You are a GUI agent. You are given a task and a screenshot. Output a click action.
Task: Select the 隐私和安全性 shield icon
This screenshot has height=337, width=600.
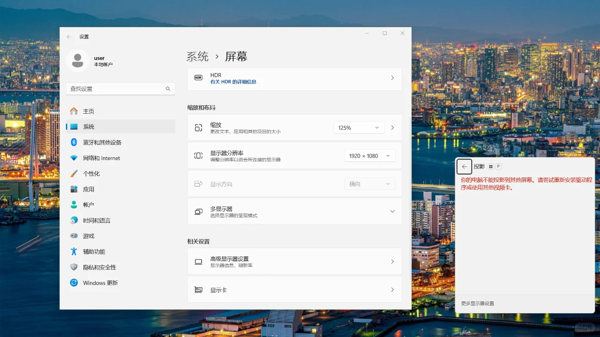74,267
